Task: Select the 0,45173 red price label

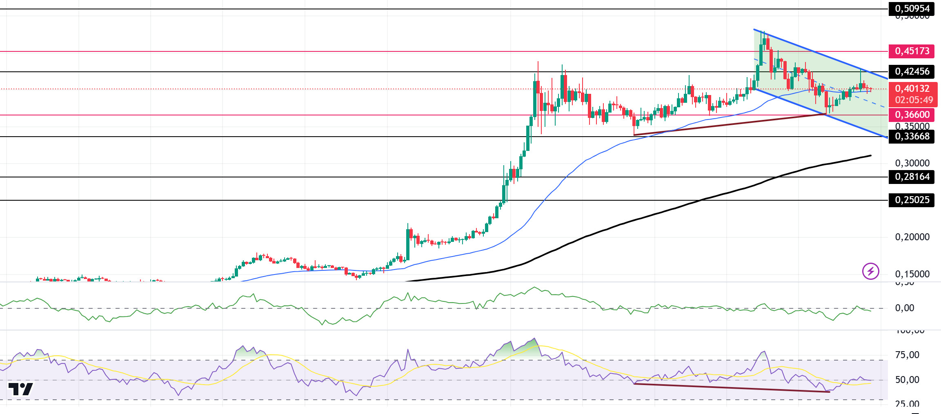Action: click(911, 51)
